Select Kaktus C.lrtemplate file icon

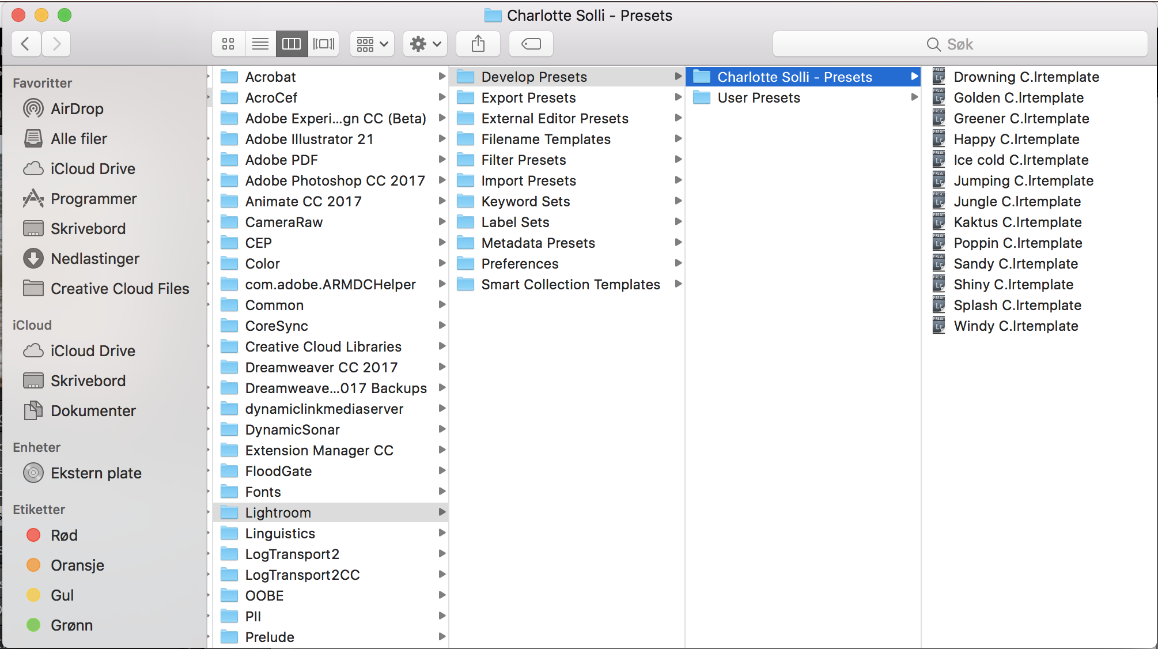coord(939,222)
